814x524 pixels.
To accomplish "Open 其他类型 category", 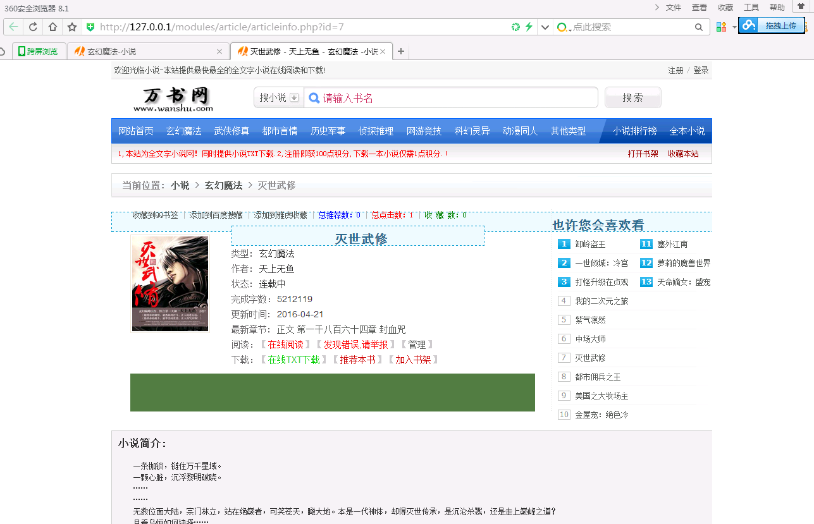I will click(569, 131).
